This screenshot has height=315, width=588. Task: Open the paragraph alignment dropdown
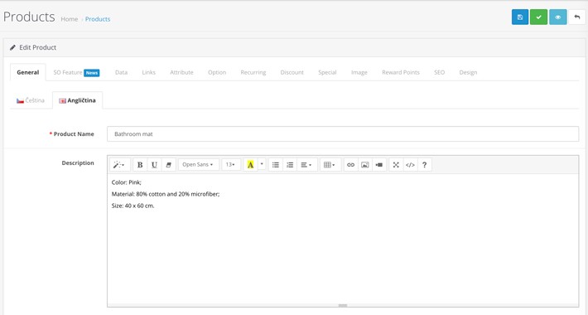[x=306, y=164]
